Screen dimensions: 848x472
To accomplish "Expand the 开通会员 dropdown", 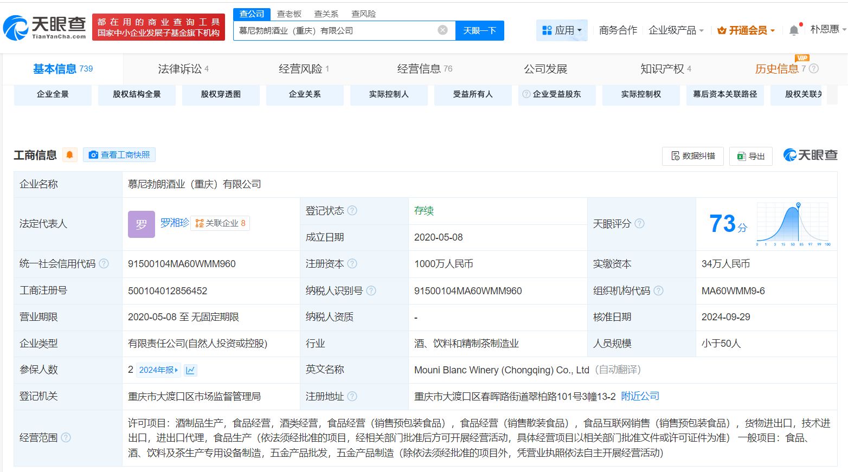I will click(x=746, y=30).
